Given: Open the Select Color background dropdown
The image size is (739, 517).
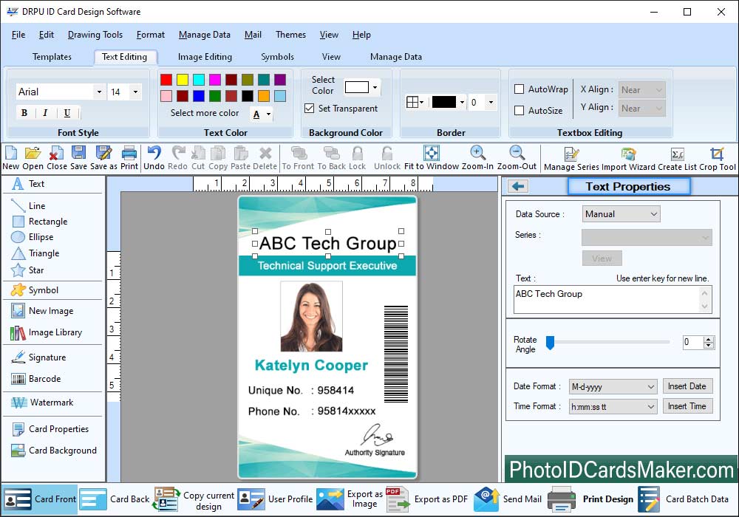Looking at the screenshot, I should 375,87.
